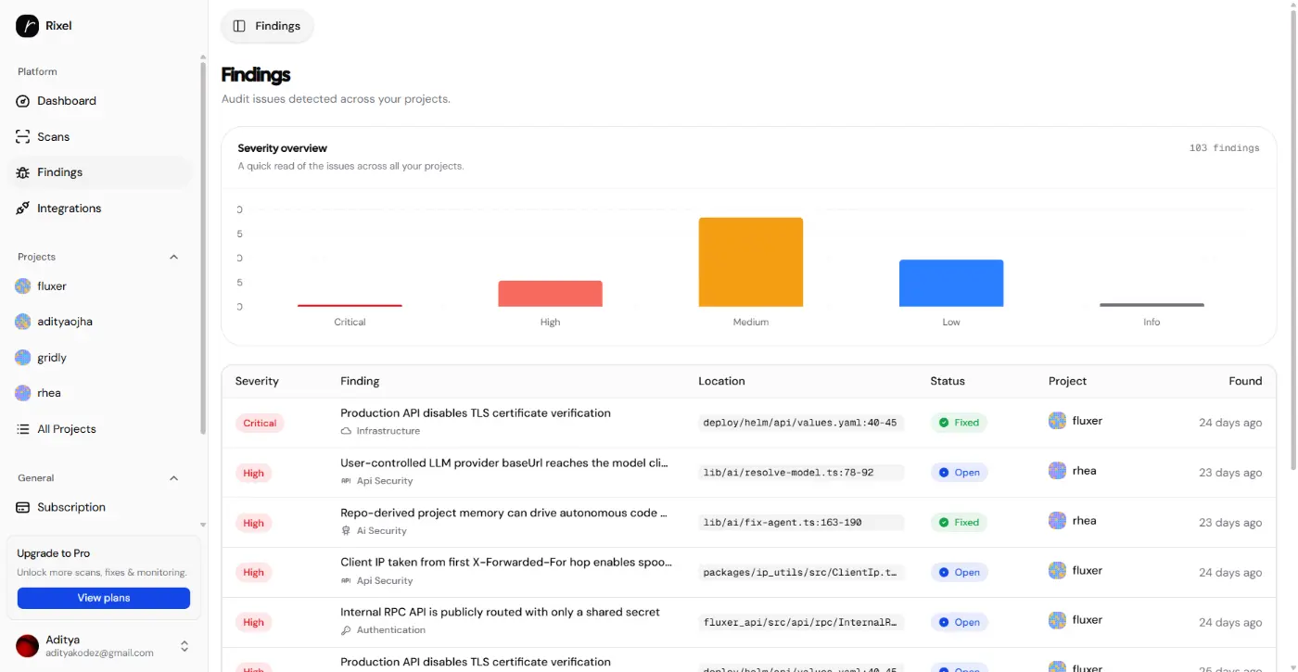Image resolution: width=1298 pixels, height=672 pixels.
Task: Click the orange Medium severity bar
Action: [x=751, y=262]
